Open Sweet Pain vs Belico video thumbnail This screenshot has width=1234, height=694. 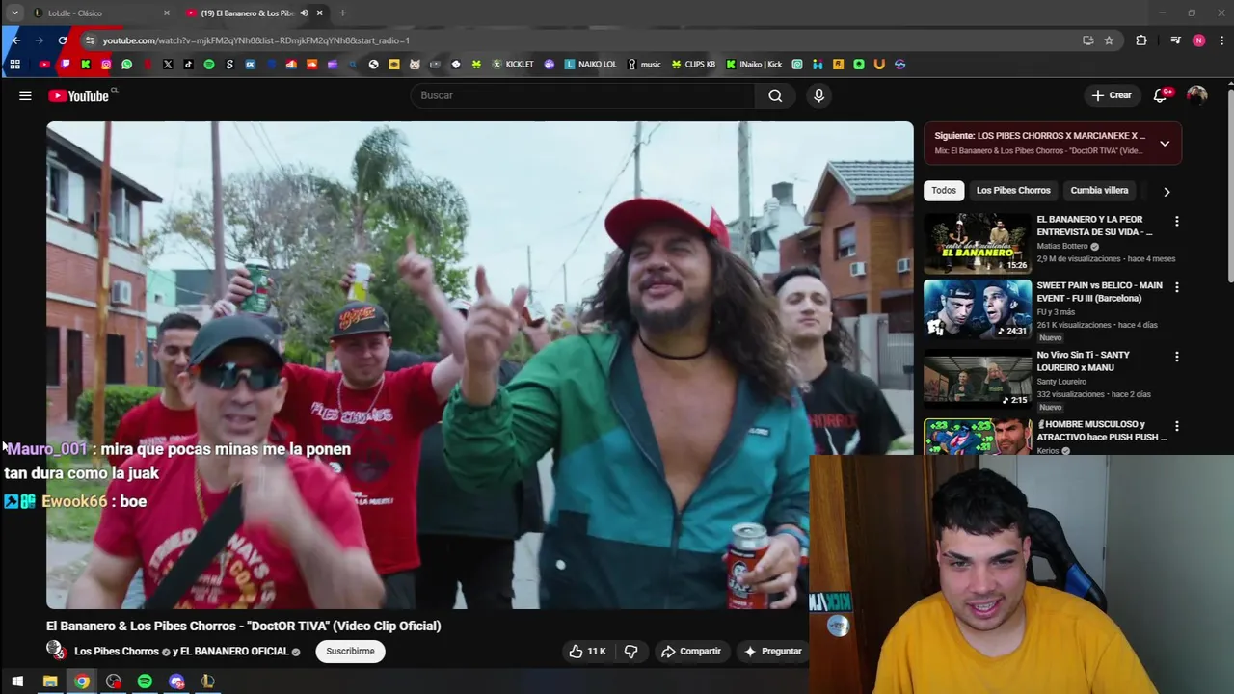(978, 309)
